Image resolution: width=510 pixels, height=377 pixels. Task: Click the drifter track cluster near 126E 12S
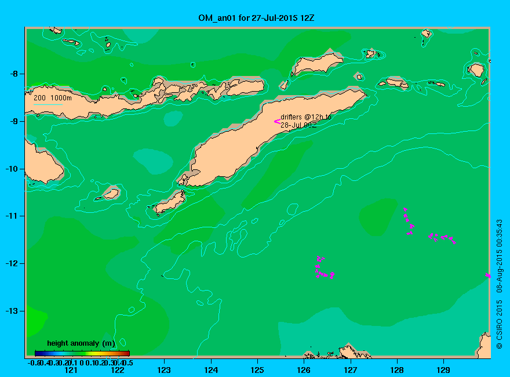point(325,267)
